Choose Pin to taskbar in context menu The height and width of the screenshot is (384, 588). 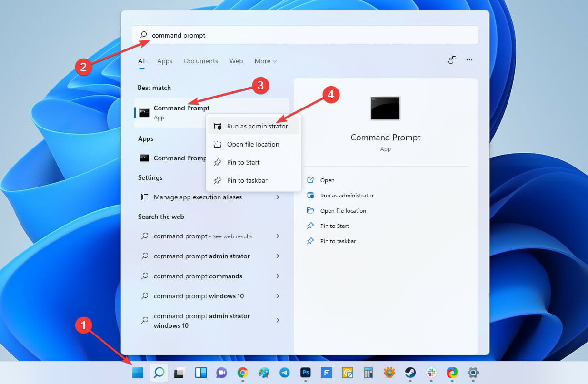pyautogui.click(x=254, y=180)
